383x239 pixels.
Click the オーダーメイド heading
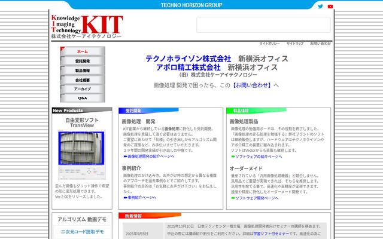coord(246,168)
